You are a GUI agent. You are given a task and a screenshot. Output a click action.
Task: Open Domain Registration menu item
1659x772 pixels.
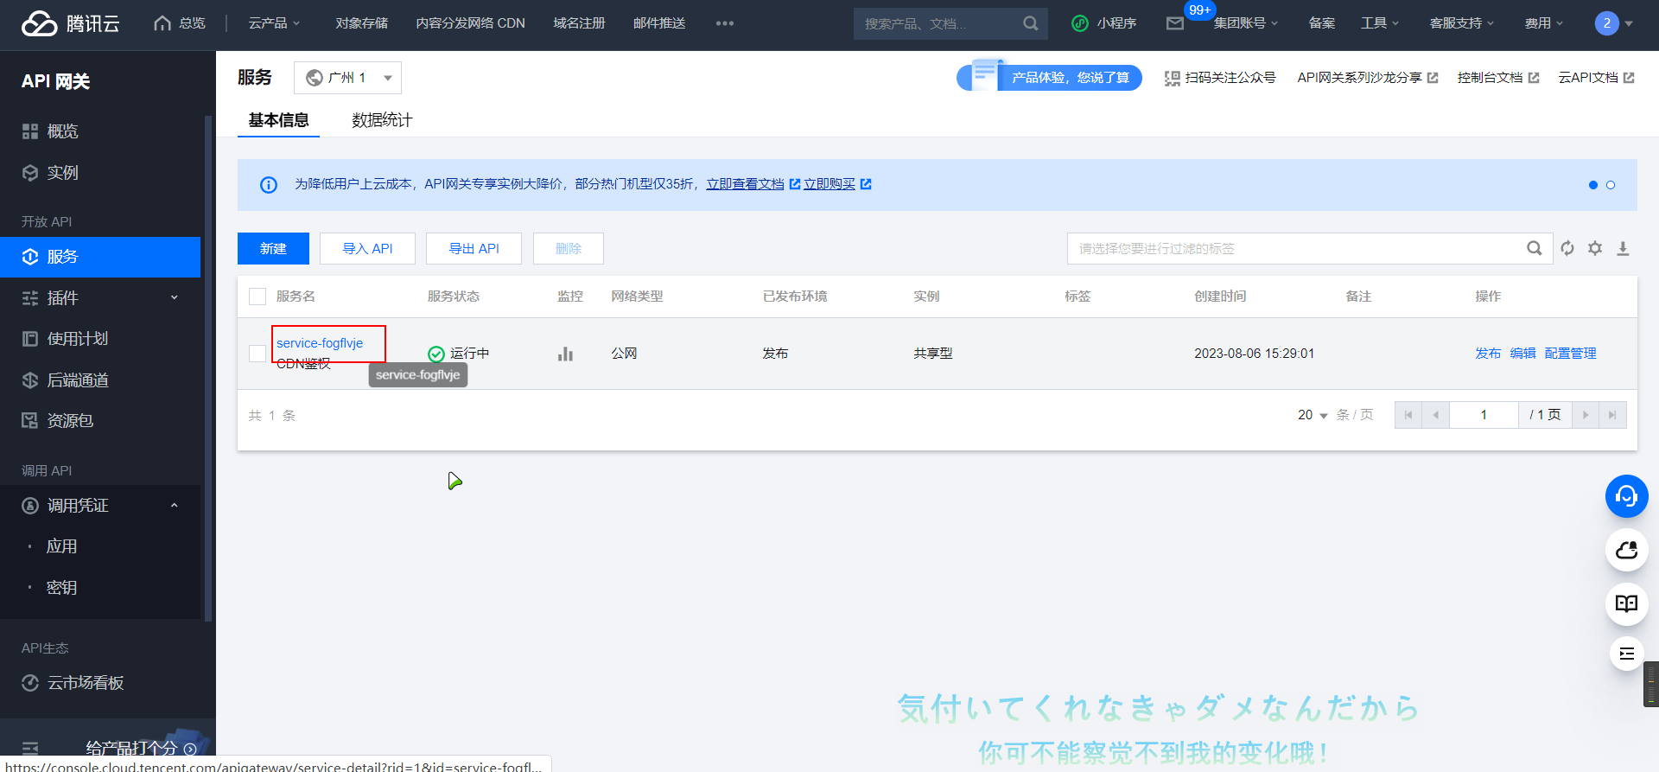579,23
